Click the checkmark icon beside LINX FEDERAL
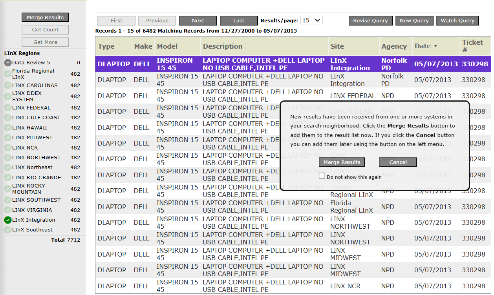 pyautogui.click(x=8, y=108)
